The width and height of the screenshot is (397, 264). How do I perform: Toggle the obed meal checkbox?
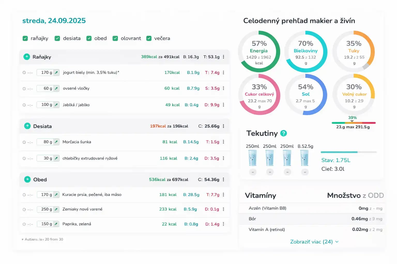(89, 38)
